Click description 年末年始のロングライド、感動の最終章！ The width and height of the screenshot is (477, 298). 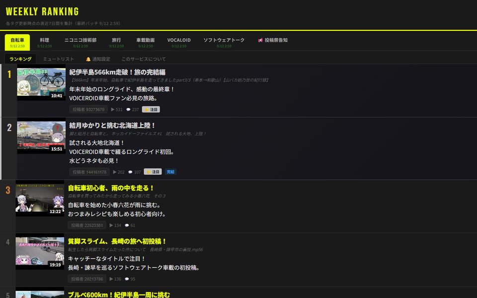(x=122, y=89)
